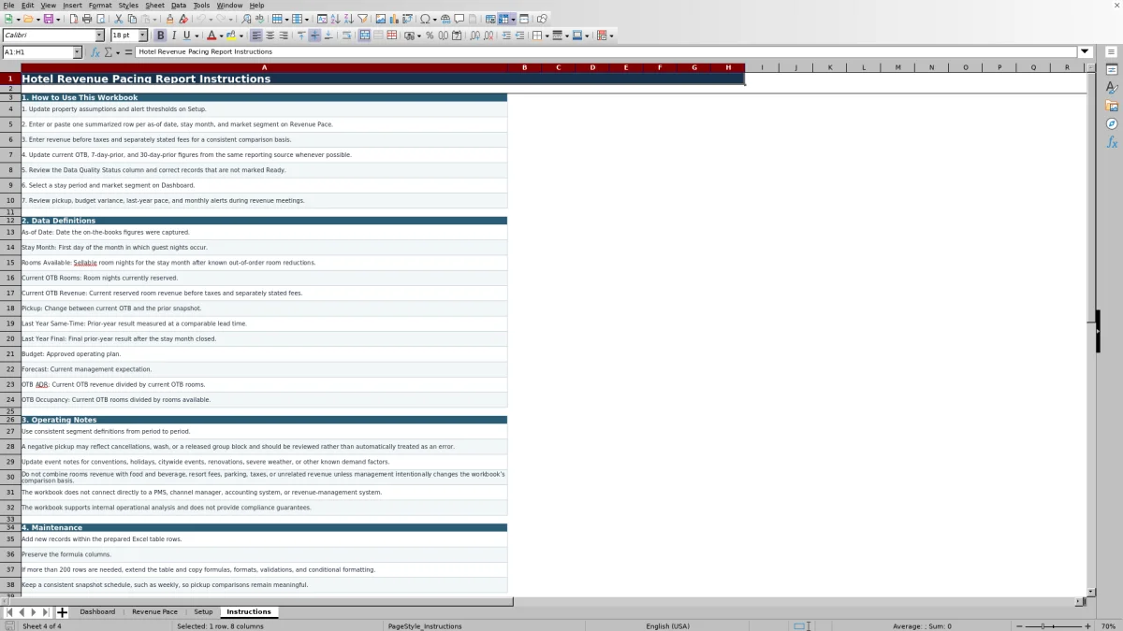Click the Copy icon
The width and height of the screenshot is (1123, 631).
pyautogui.click(x=132, y=19)
